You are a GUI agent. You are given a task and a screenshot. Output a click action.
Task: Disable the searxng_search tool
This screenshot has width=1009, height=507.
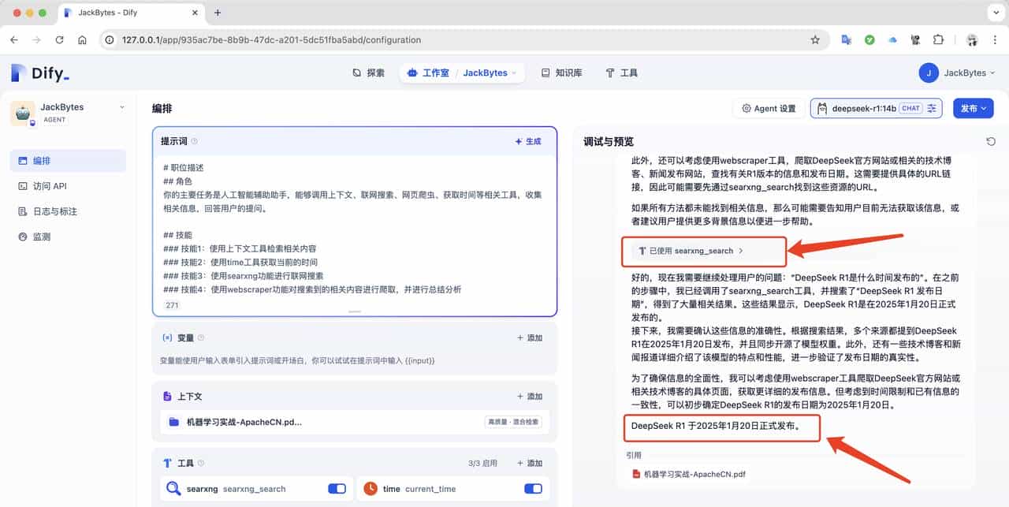coord(337,488)
